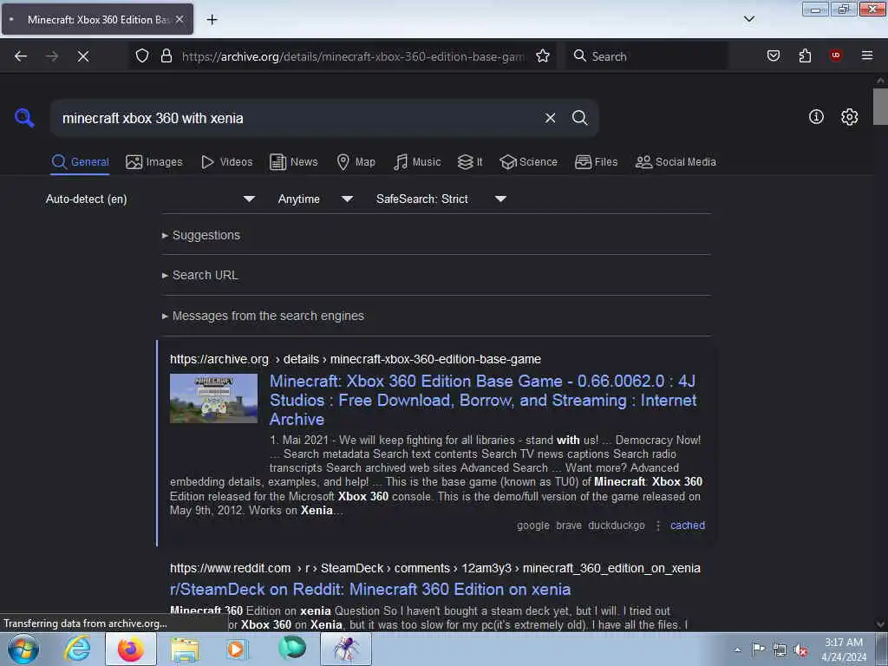Click the reddit.com result URL
This screenshot has width=888, height=666.
(x=435, y=568)
